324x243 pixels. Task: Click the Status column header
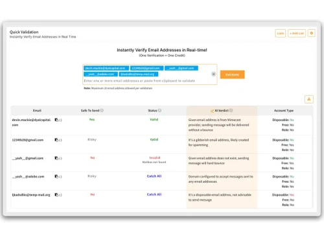(x=152, y=111)
